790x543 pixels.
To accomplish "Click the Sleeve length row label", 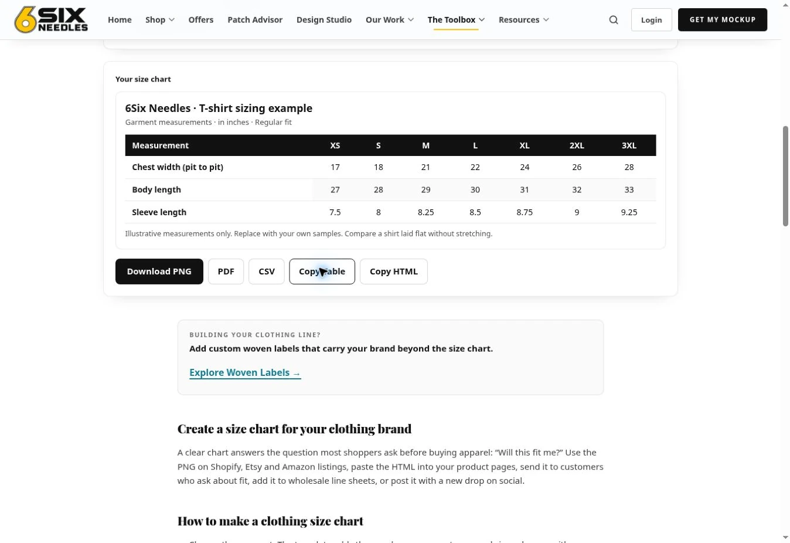I will tap(159, 212).
